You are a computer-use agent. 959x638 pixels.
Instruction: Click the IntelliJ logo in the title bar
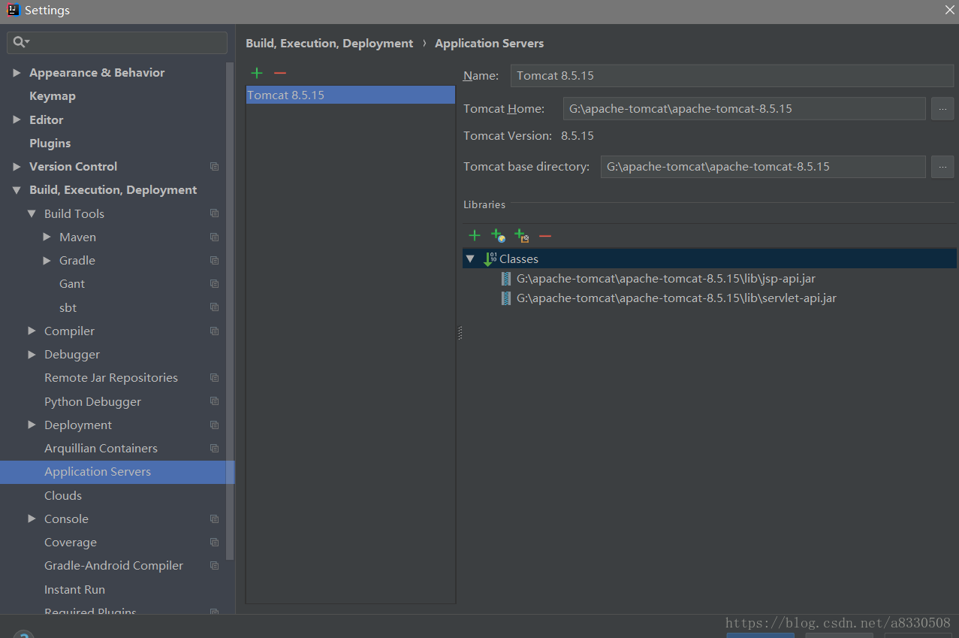click(x=13, y=11)
